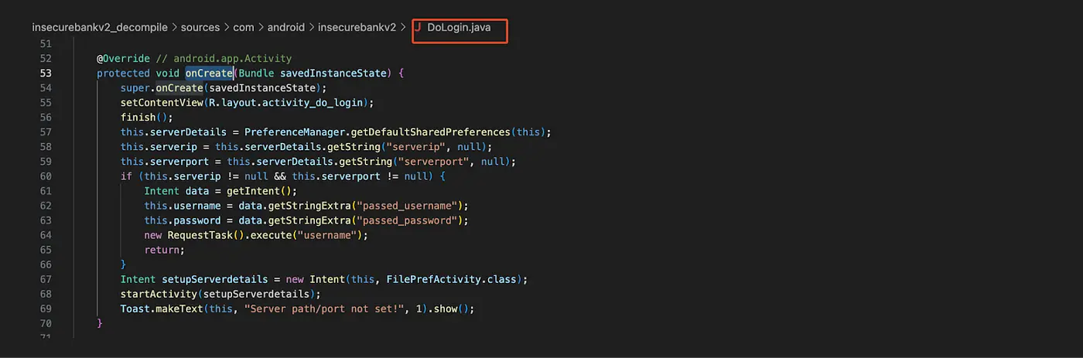Click setContentView on line 55

pyautogui.click(x=162, y=103)
